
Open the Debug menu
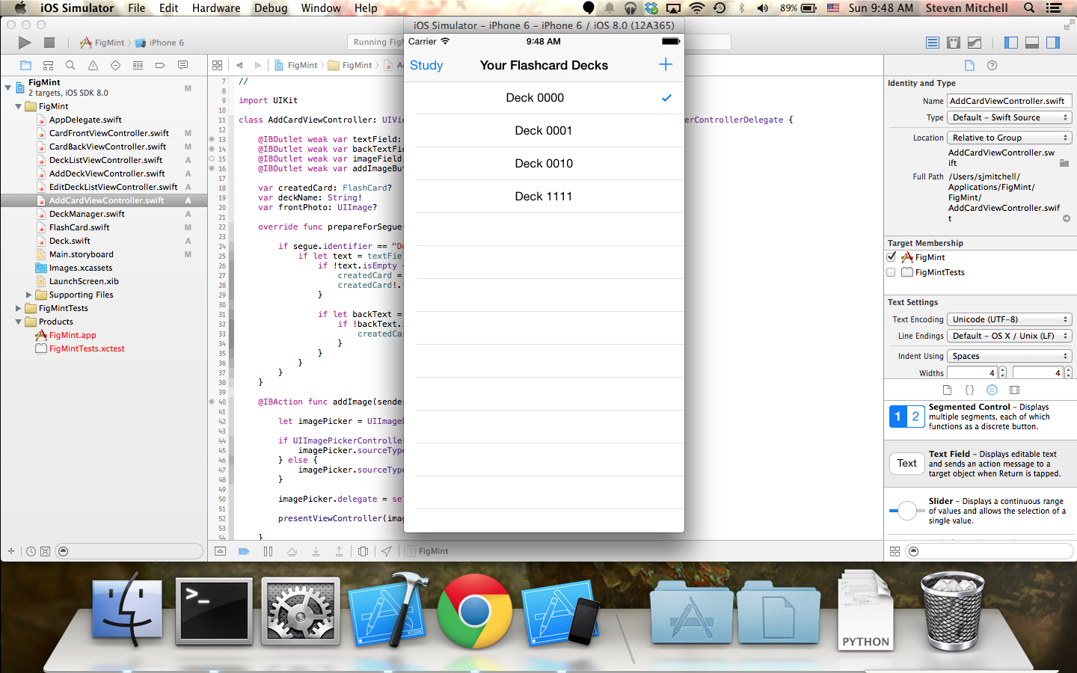click(271, 8)
